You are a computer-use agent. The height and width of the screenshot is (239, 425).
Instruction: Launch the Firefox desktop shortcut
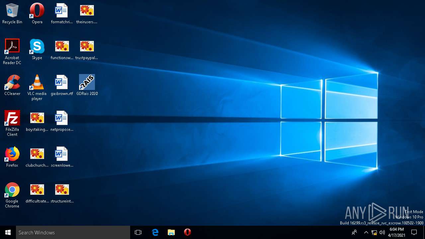click(x=12, y=157)
